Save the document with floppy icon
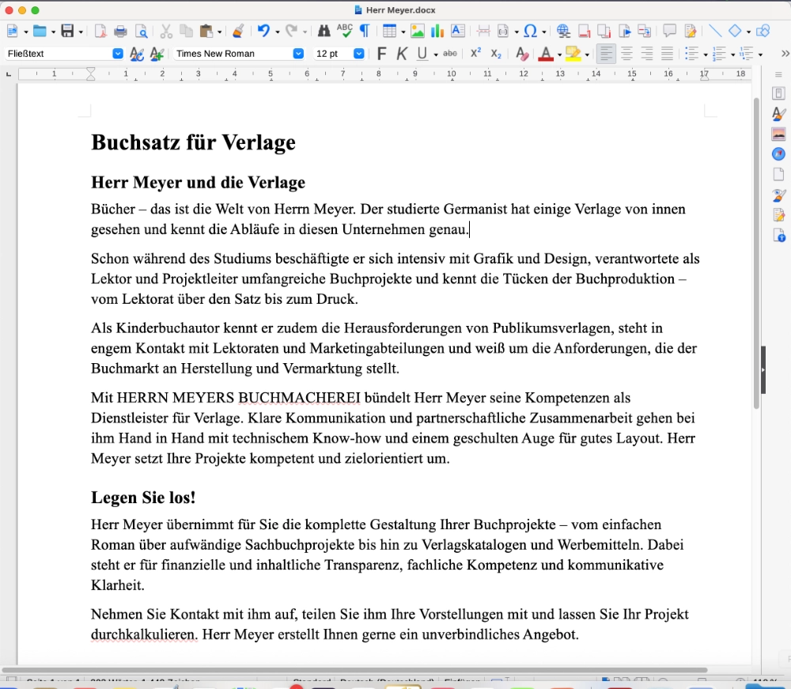 click(67, 32)
